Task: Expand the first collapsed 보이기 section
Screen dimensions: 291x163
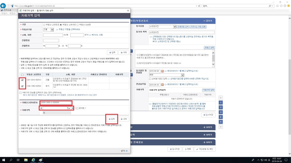Action: click(x=208, y=127)
